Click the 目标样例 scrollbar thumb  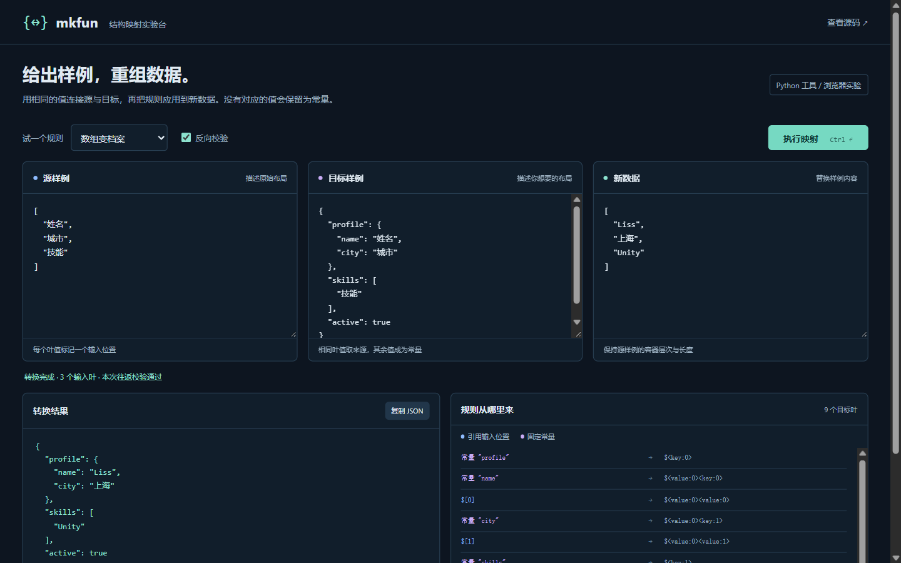577,255
